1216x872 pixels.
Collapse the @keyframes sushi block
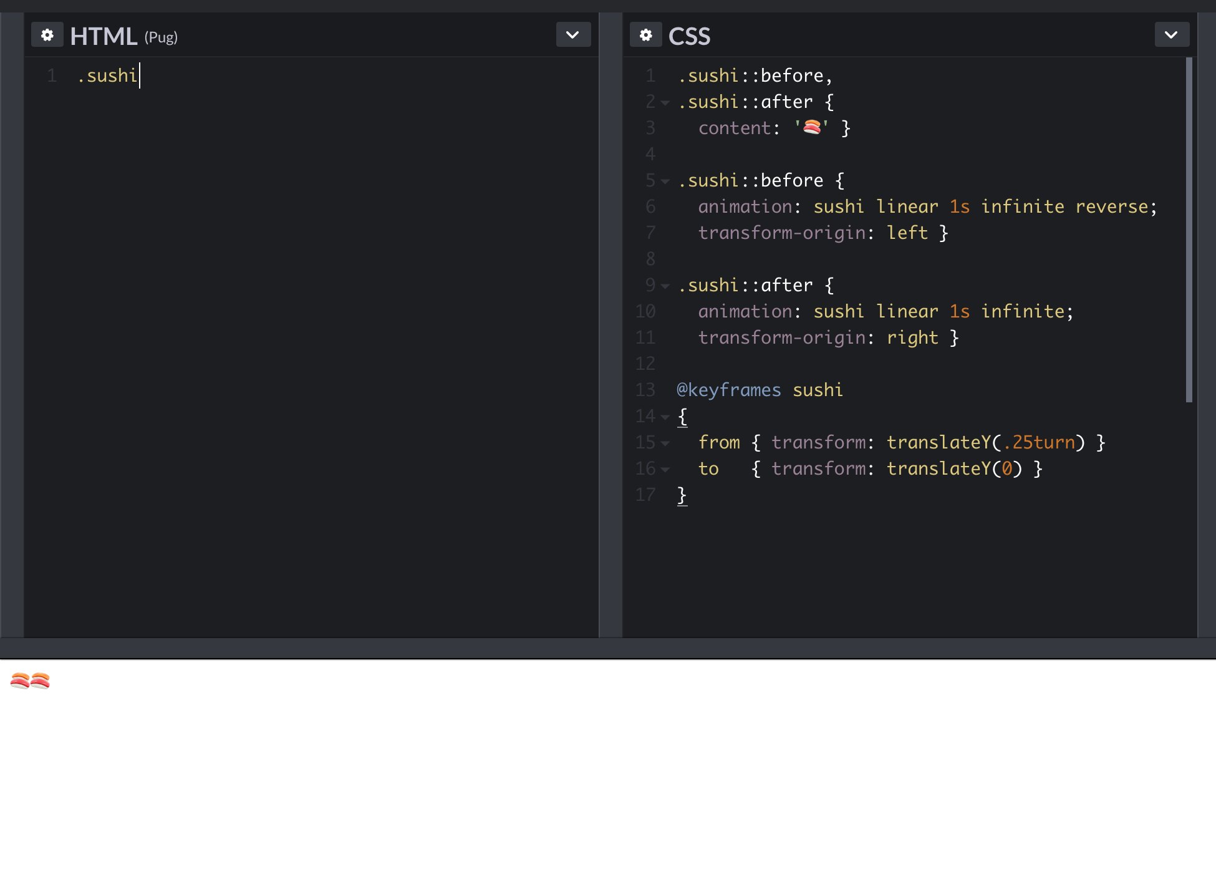(x=664, y=417)
